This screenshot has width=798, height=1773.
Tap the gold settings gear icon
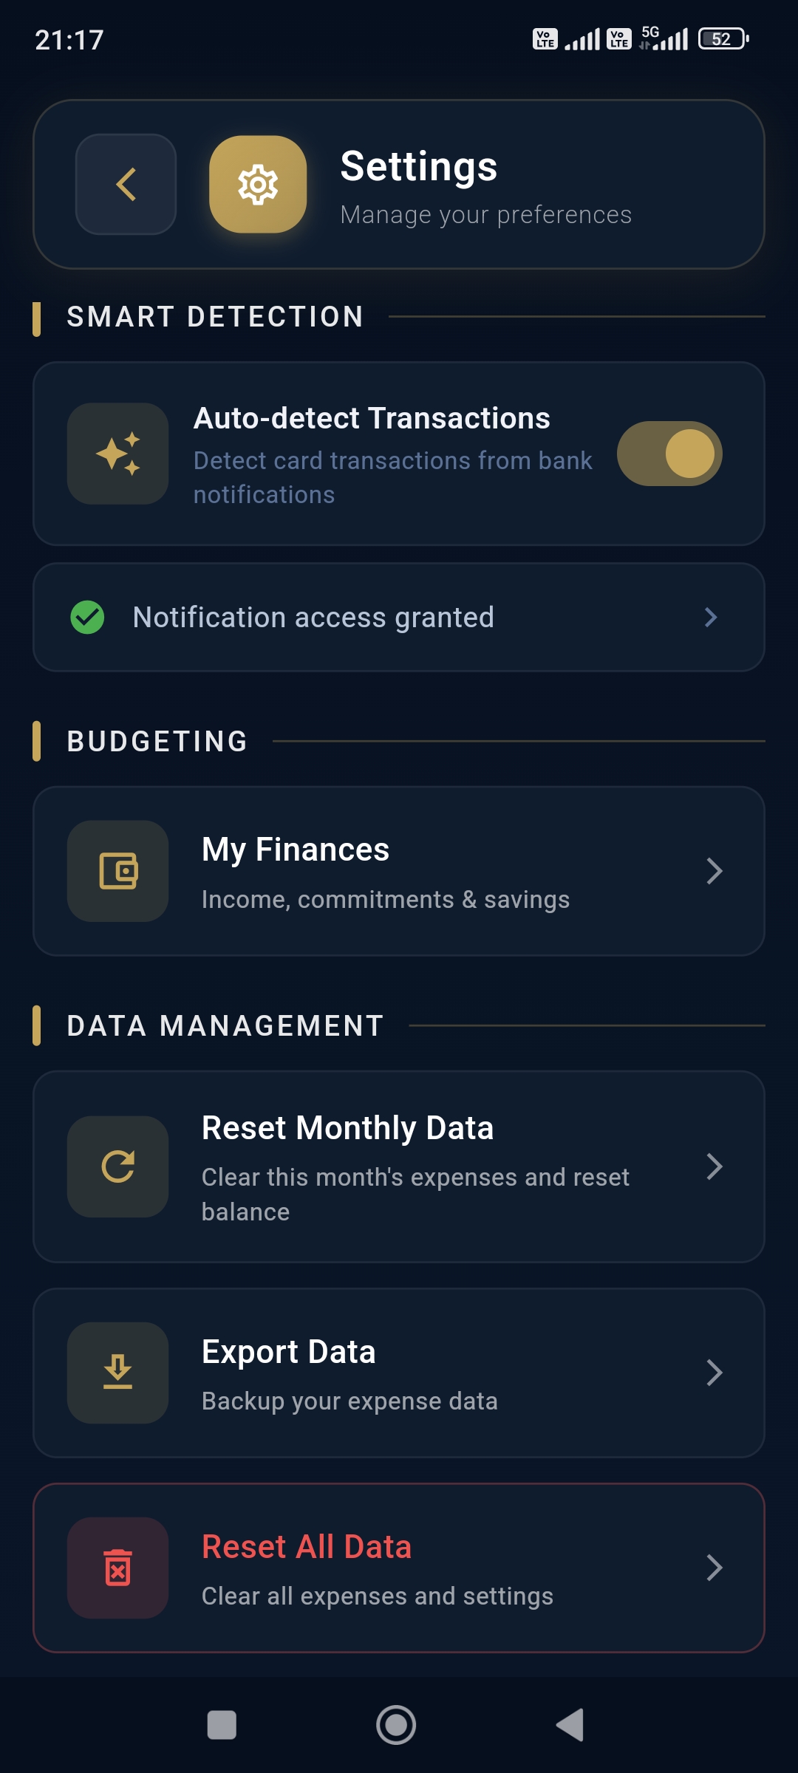click(258, 184)
